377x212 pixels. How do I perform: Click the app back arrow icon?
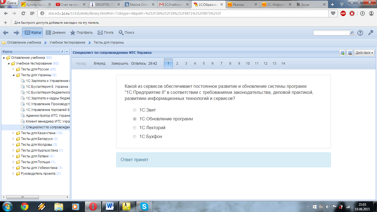[x=6, y=33]
